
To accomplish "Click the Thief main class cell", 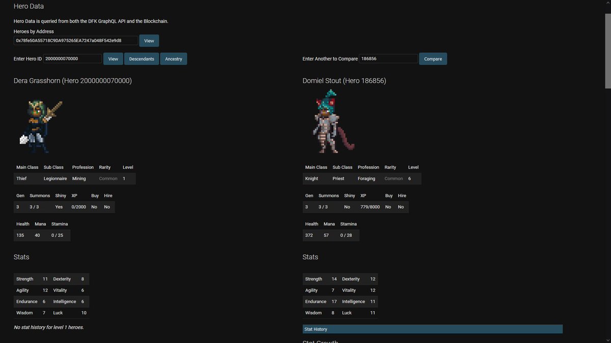I will pyautogui.click(x=21, y=178).
